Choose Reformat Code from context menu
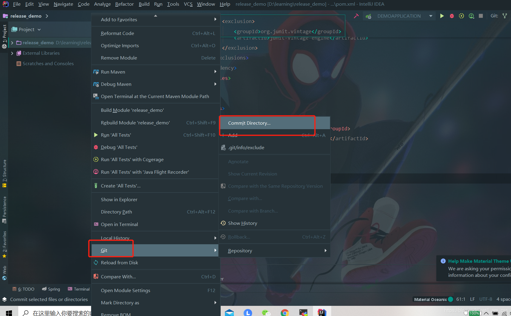The image size is (511, 316). click(x=156, y=33)
